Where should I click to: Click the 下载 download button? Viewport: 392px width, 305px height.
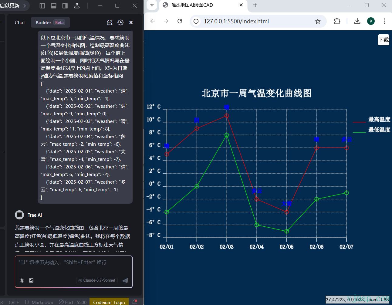point(384,40)
